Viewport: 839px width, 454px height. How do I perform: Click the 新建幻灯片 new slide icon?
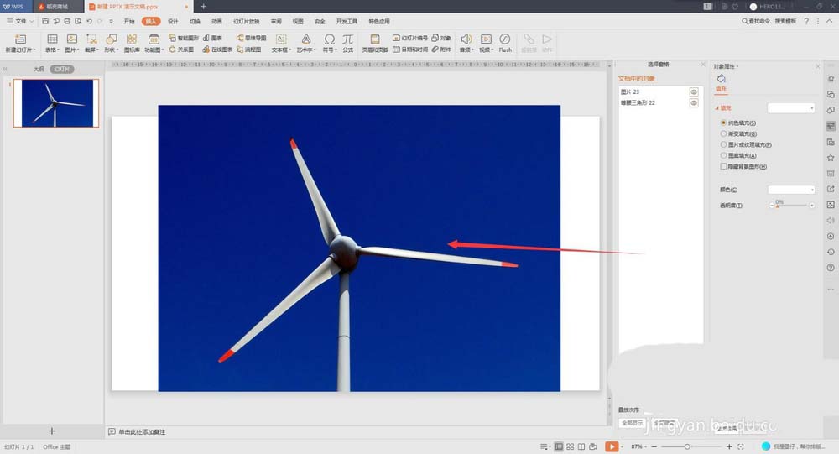click(20, 39)
